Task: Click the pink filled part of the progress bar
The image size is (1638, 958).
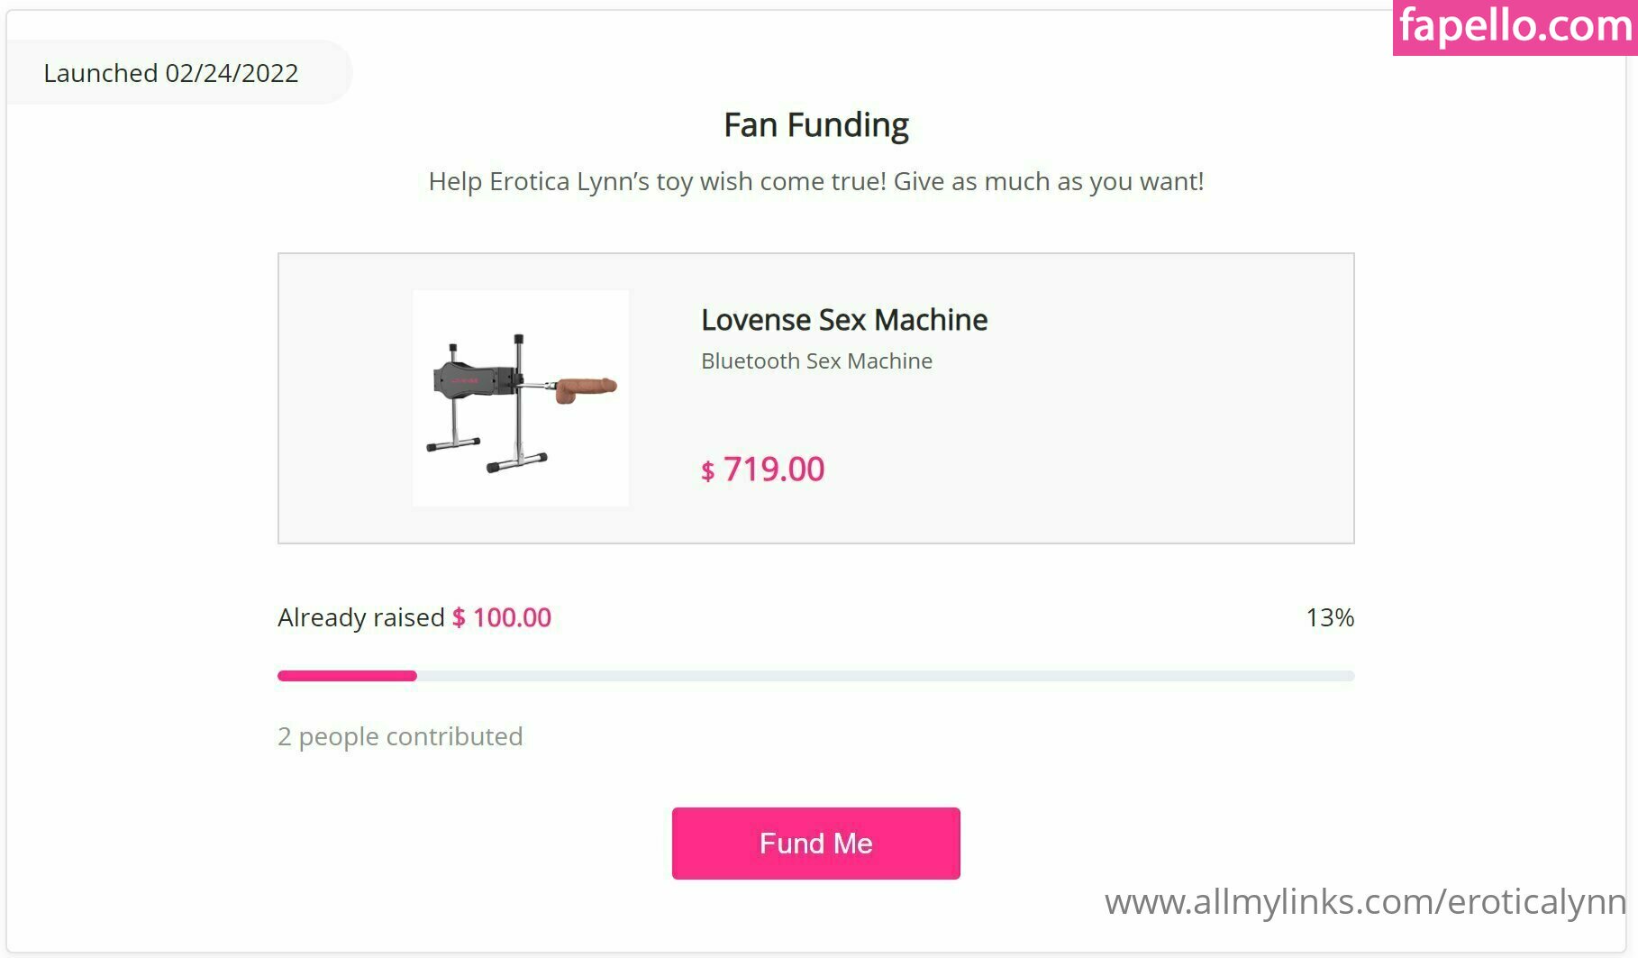Action: click(347, 676)
